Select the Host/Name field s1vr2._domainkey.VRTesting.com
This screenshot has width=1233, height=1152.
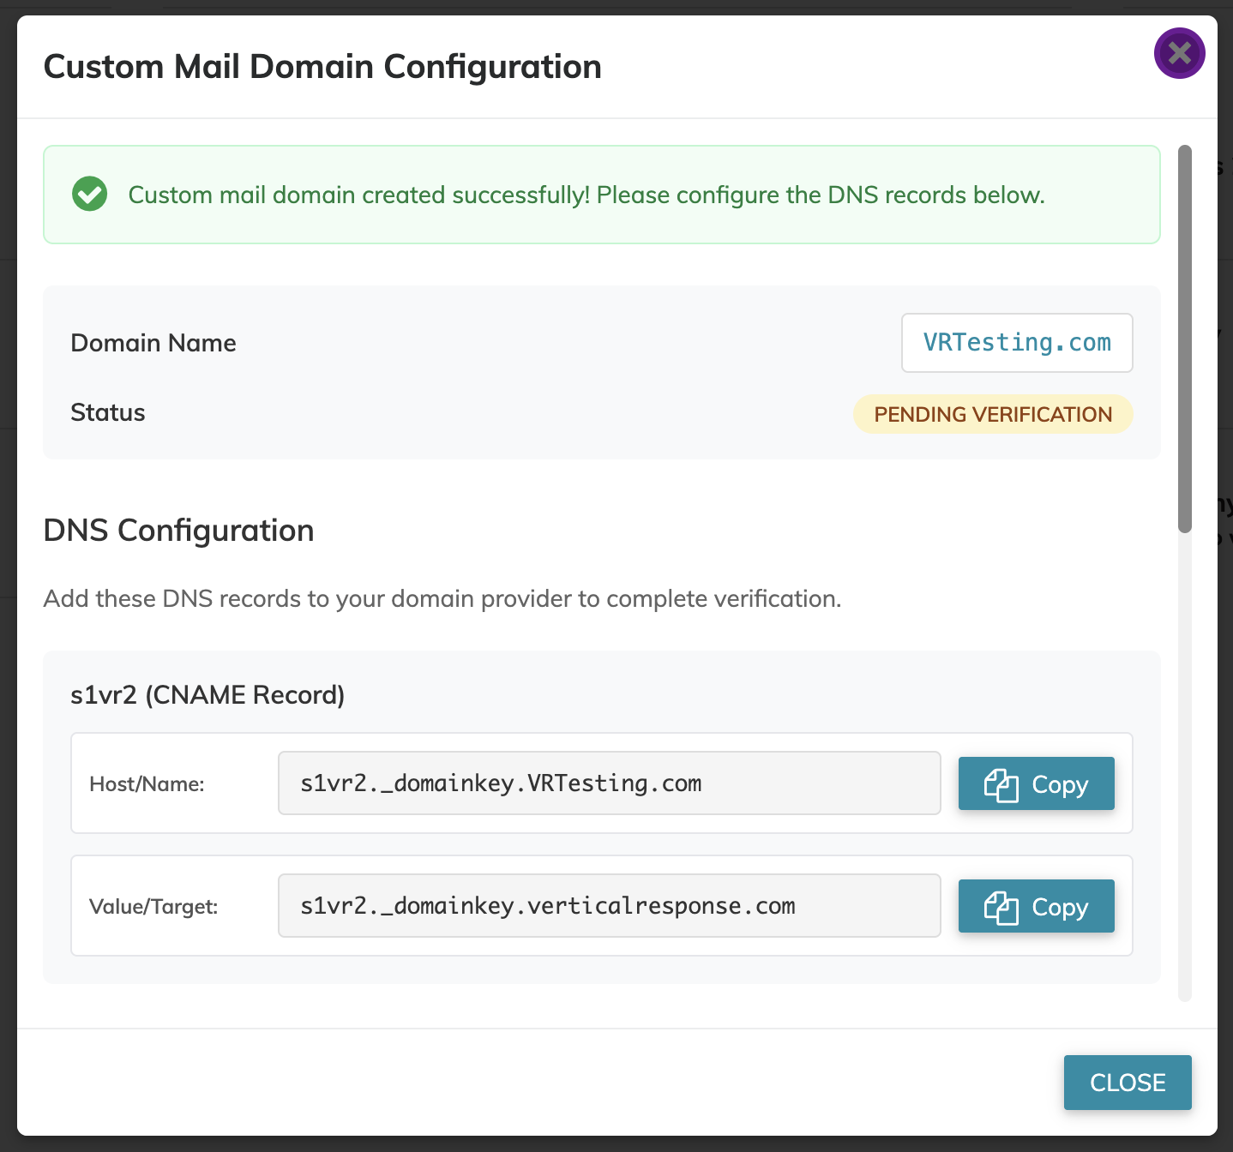coord(609,783)
